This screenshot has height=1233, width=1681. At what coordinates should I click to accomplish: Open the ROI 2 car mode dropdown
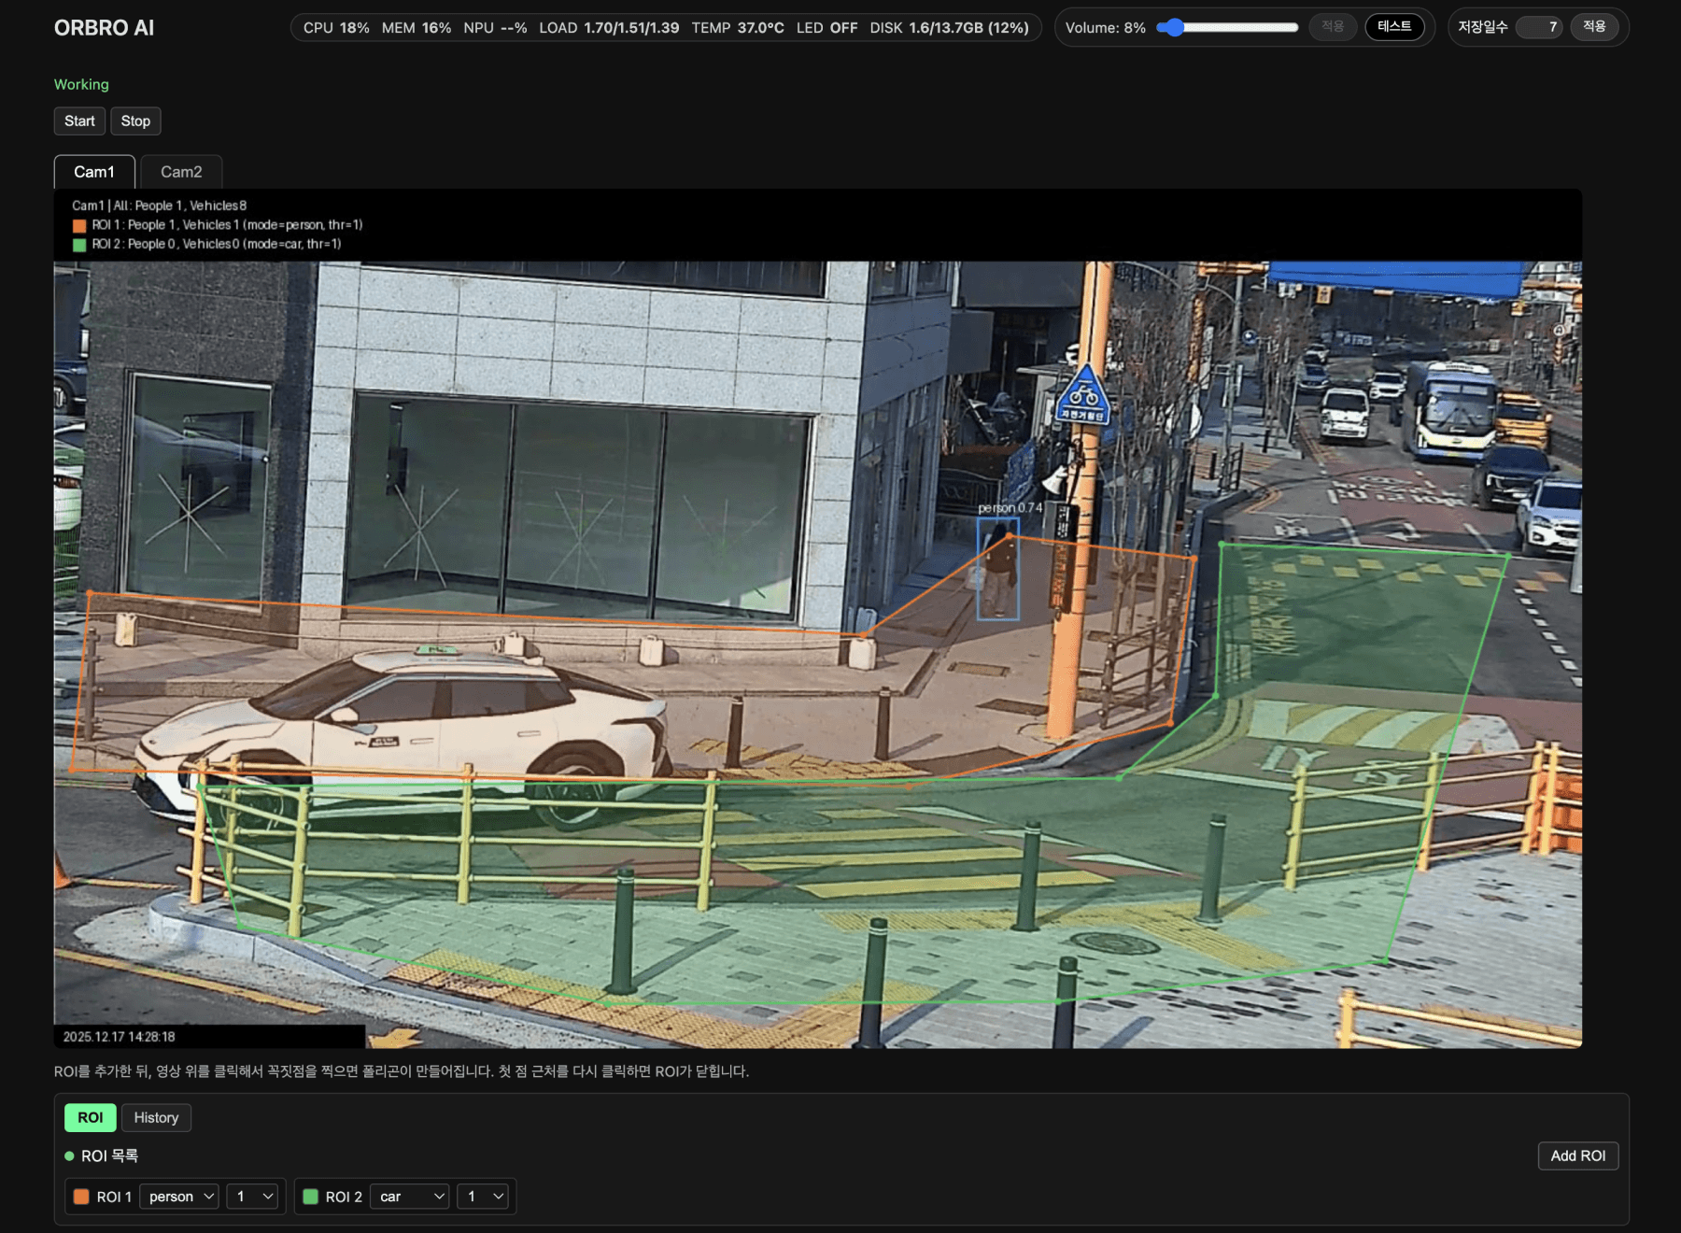pyautogui.click(x=410, y=1197)
